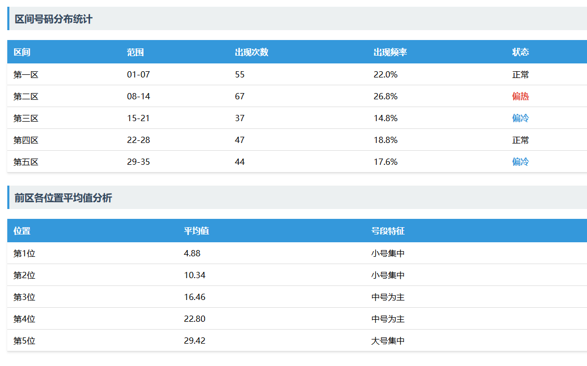Click the 范围 column header
The width and height of the screenshot is (587, 366).
coord(135,52)
